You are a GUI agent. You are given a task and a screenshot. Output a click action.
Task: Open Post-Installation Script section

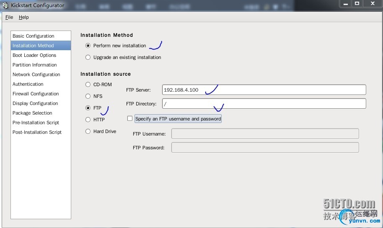point(41,132)
